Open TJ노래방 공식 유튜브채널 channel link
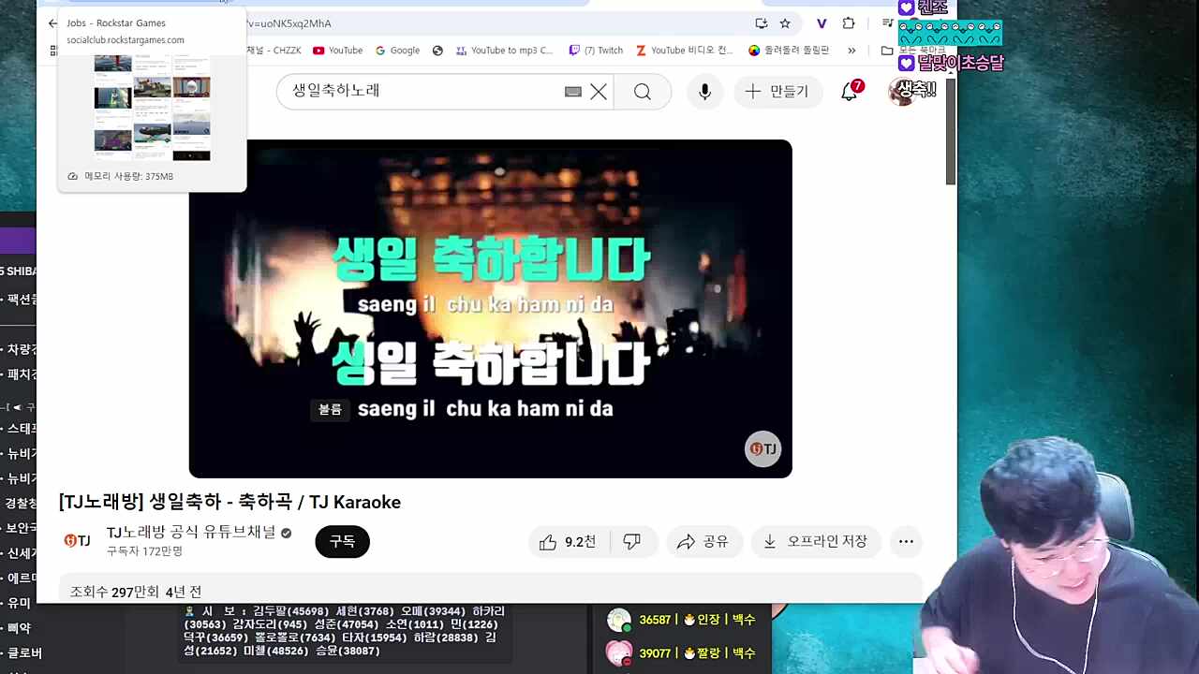This screenshot has height=674, width=1199. (191, 532)
